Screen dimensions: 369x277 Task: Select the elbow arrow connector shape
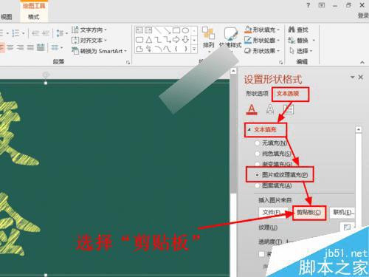[x=167, y=39]
